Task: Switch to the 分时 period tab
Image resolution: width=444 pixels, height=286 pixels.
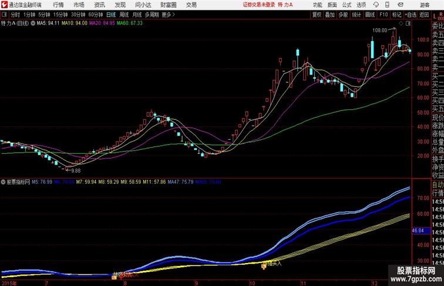Action: [15, 15]
